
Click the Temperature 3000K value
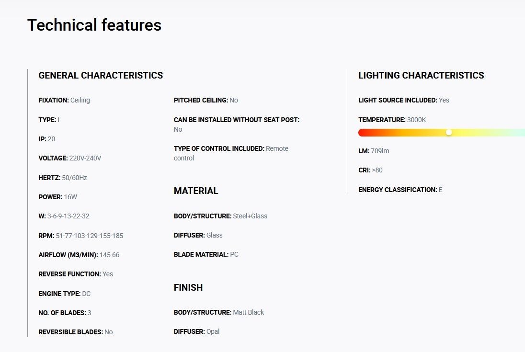pos(416,120)
